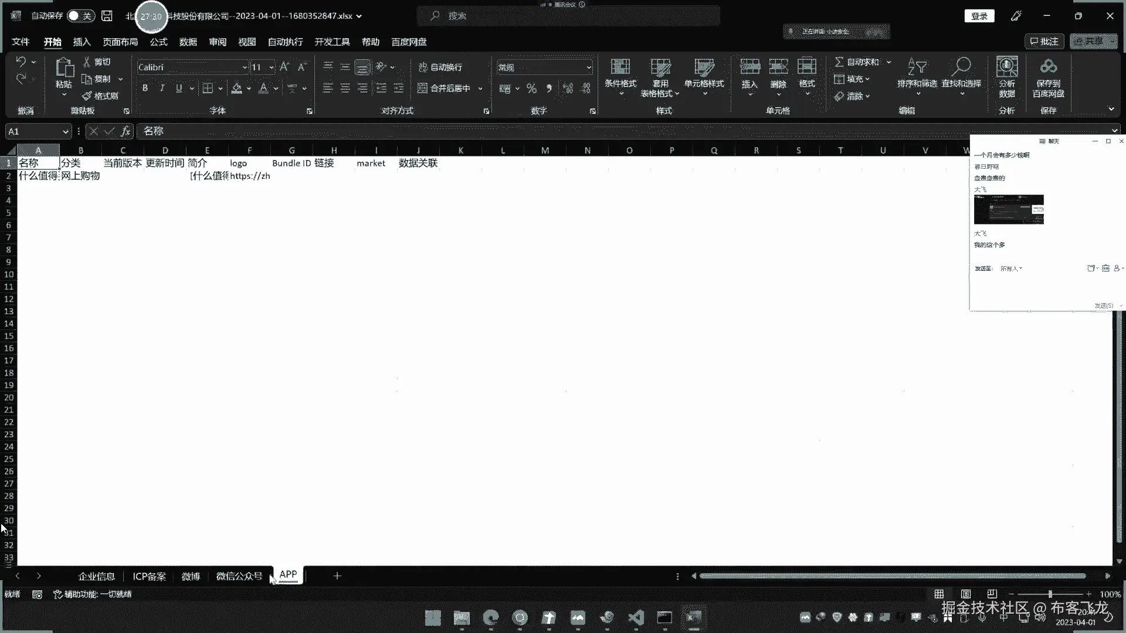Click the 批注 comments button
This screenshot has height=633, width=1126.
tap(1044, 41)
